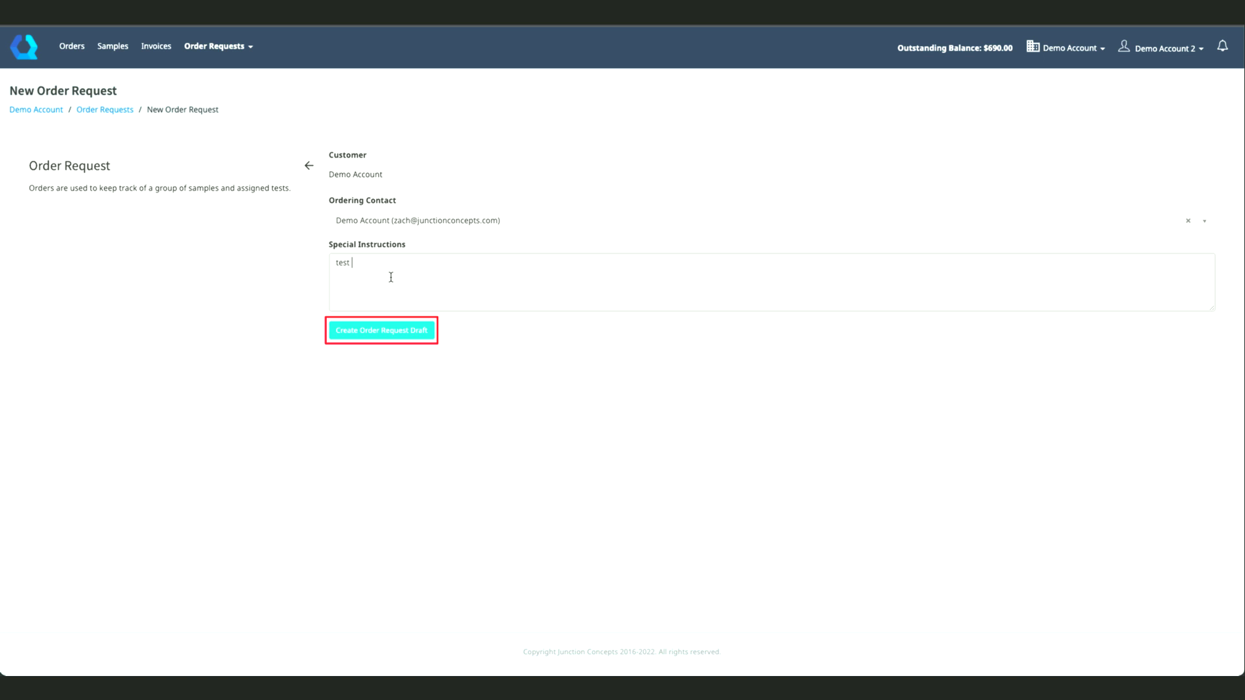1245x700 pixels.
Task: Open the Samples section
Action: pyautogui.click(x=113, y=46)
